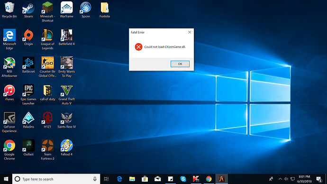Open the Action Center notifications
The height and width of the screenshot is (184, 327).
tap(319, 179)
